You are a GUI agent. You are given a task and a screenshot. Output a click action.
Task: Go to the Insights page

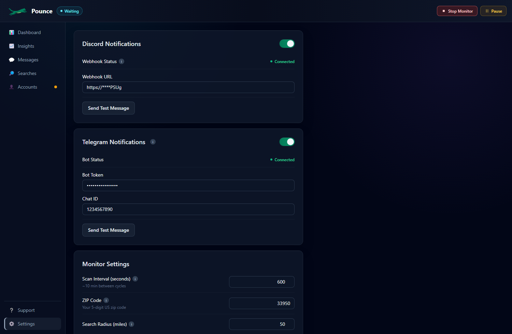click(x=32, y=46)
